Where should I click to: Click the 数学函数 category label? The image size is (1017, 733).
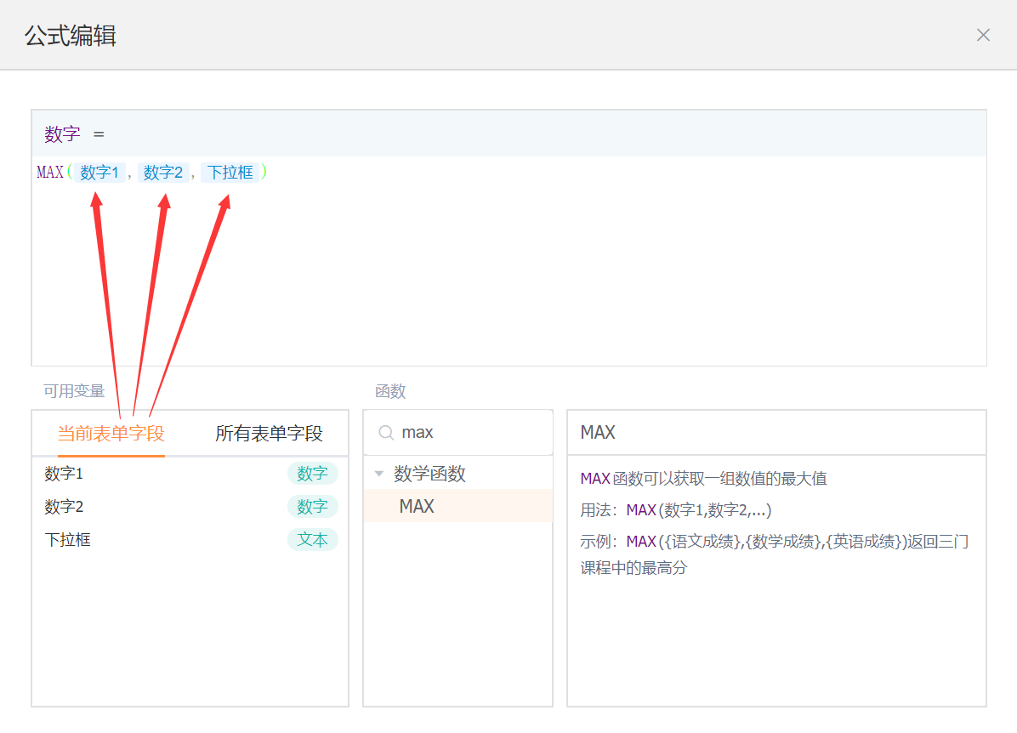[429, 474]
